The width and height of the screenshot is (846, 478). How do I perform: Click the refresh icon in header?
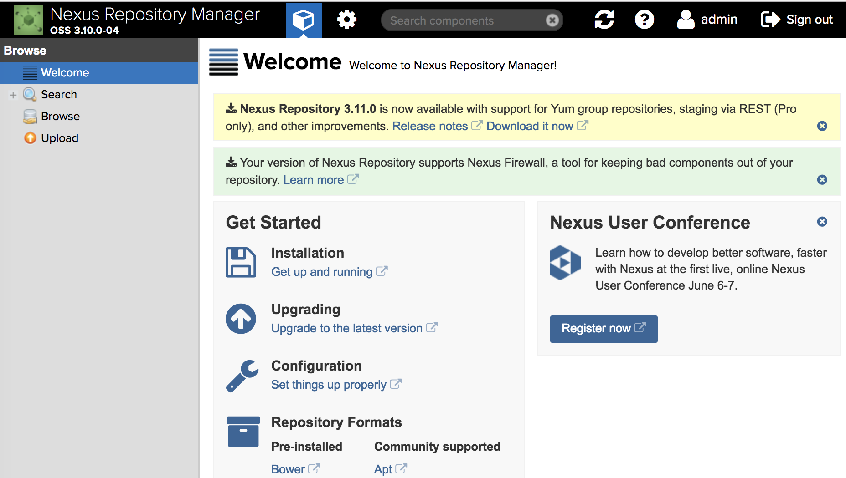[x=604, y=20]
